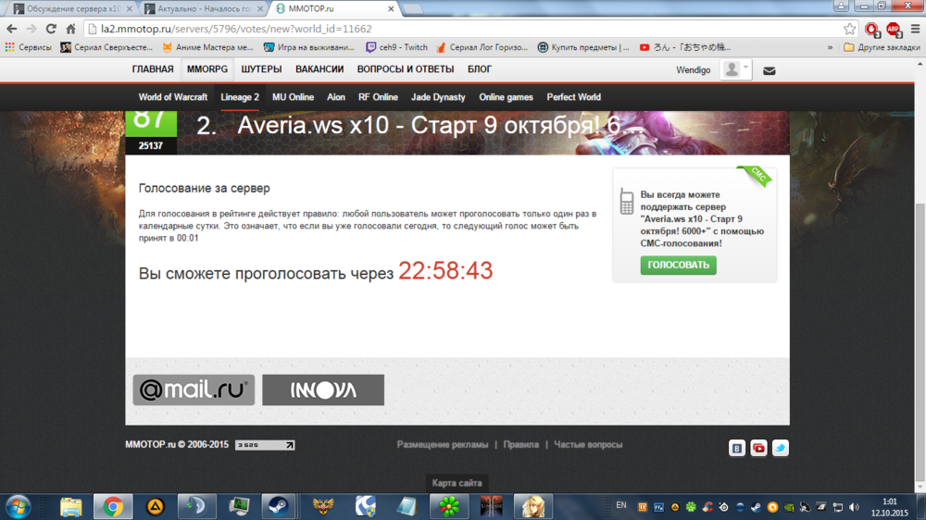926x520 pixels.
Task: Expand the bookmarks overflow chevron
Action: (829, 47)
